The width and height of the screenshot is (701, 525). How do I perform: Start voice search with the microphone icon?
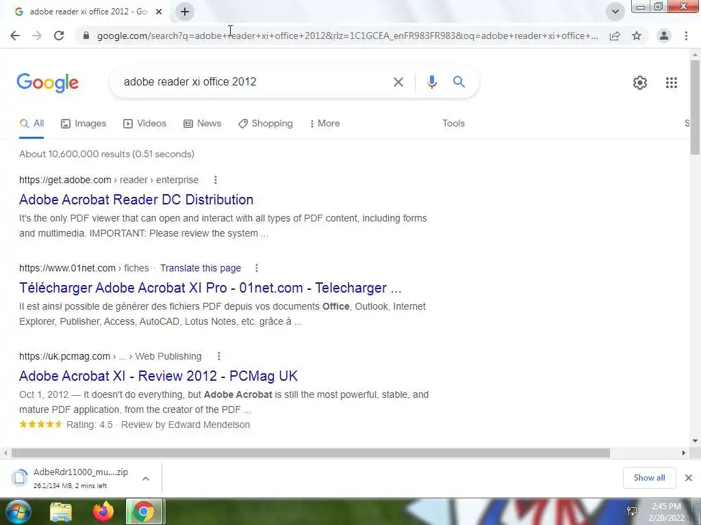pos(431,82)
